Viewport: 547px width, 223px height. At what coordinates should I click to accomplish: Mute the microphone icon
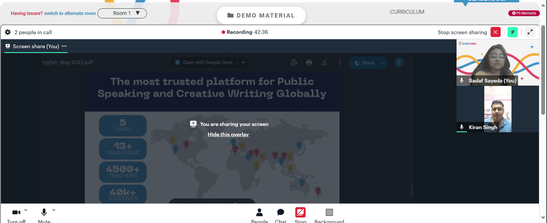tap(44, 212)
